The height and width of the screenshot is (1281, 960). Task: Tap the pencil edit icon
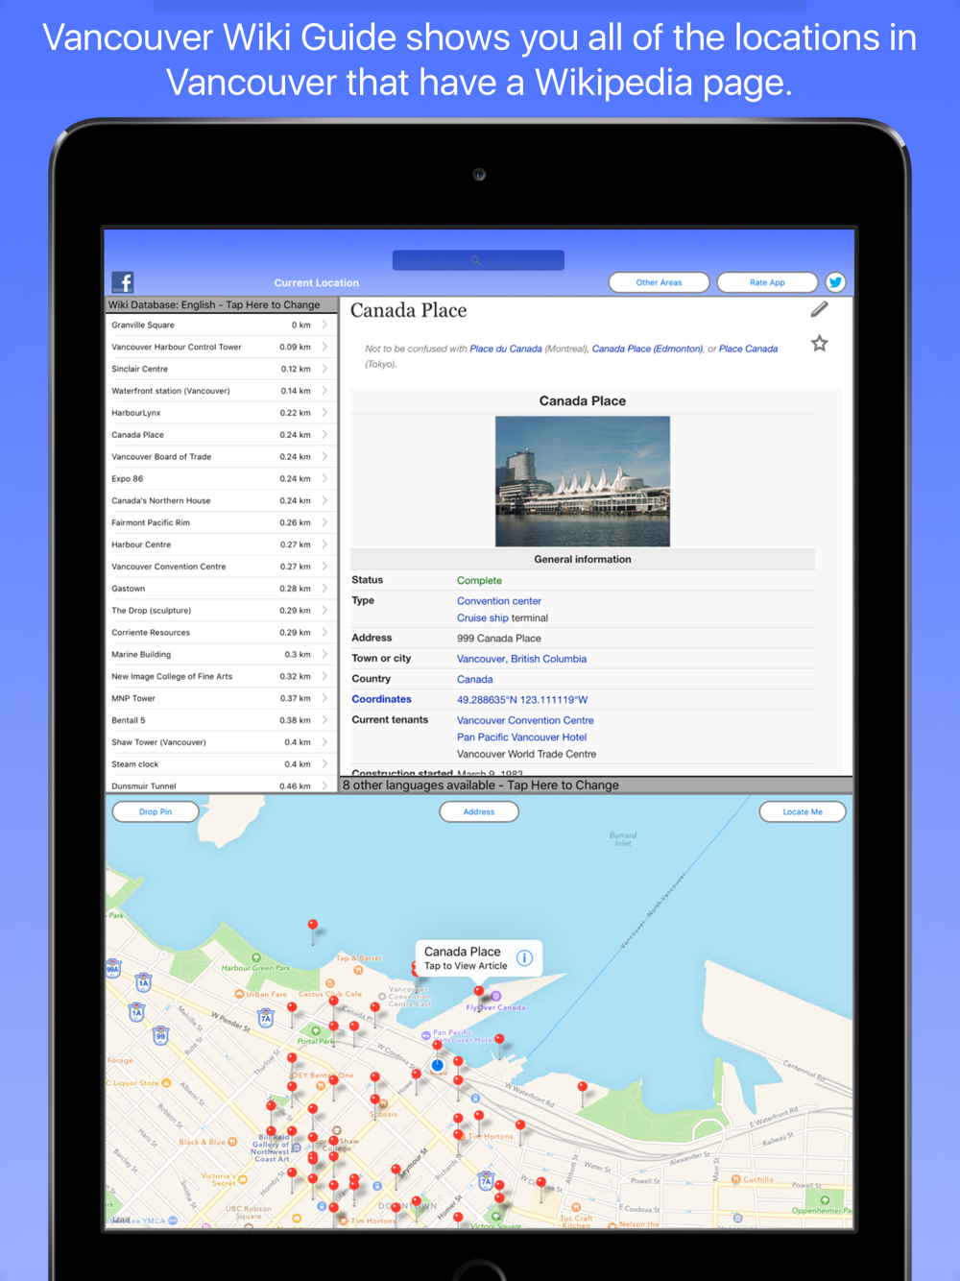[x=819, y=309]
